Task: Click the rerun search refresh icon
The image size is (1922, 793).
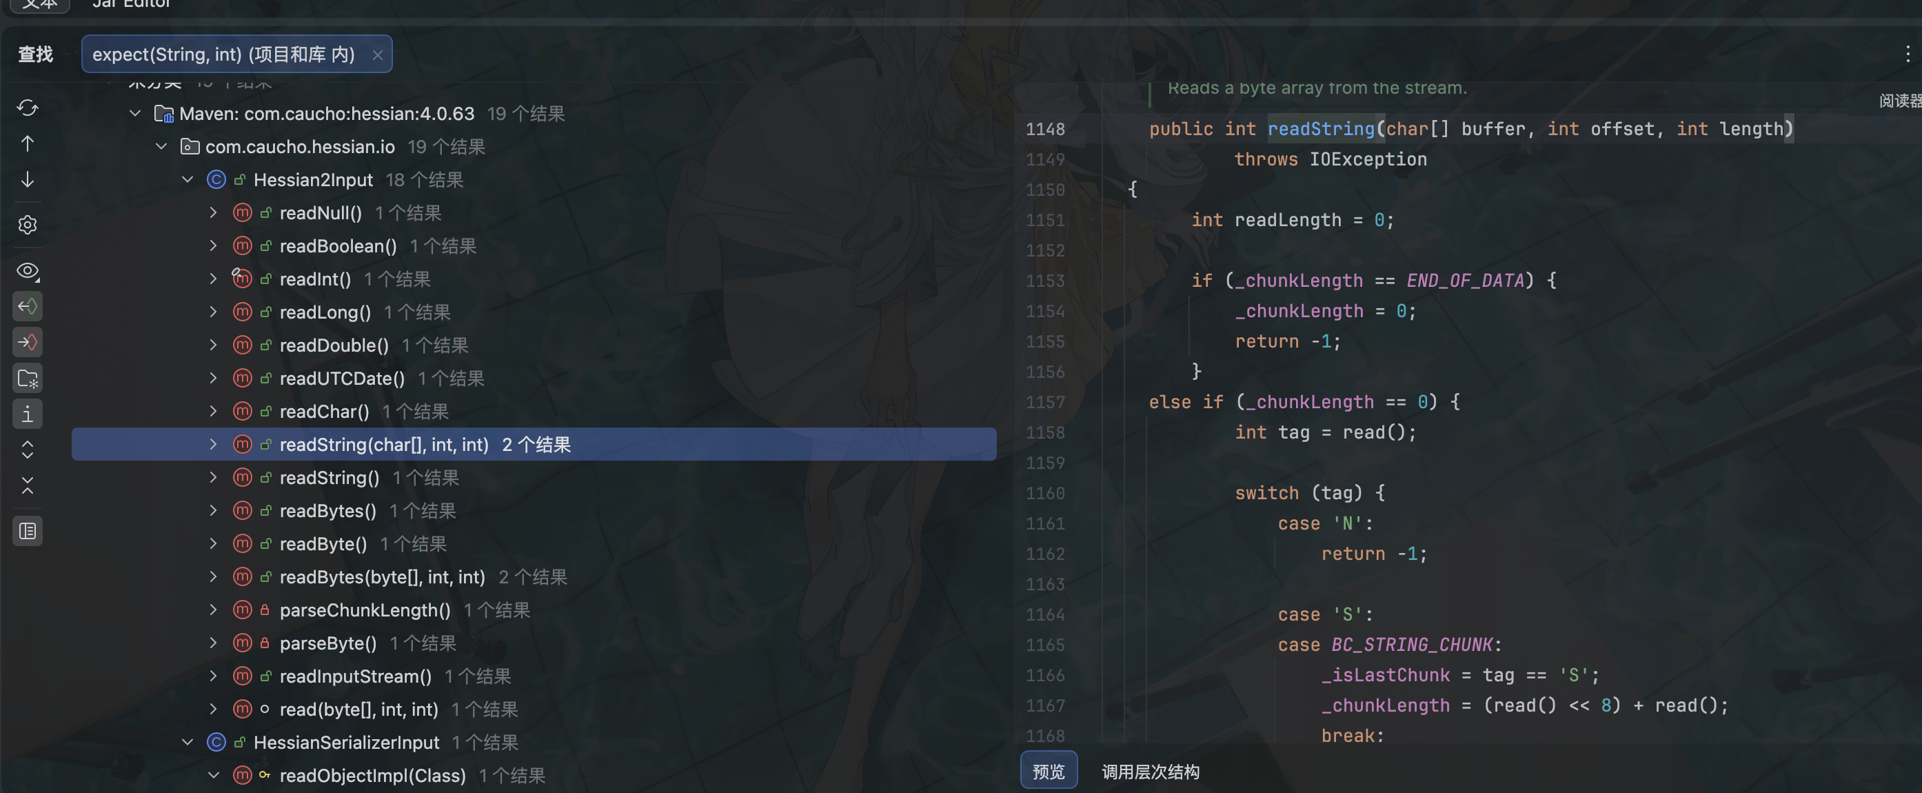Action: click(x=28, y=108)
